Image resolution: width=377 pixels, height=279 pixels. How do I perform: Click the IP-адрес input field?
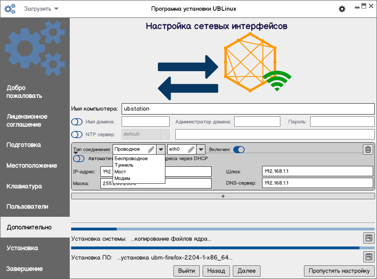pos(156,172)
